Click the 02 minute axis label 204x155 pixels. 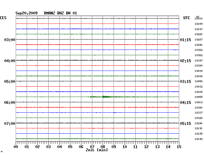[37, 147]
